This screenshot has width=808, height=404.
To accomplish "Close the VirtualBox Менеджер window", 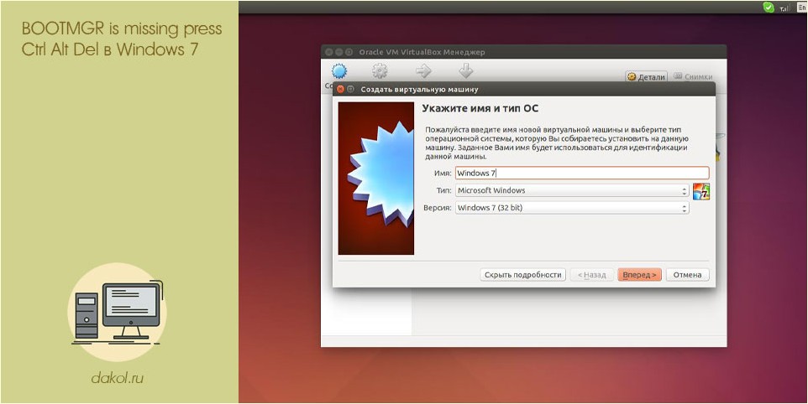I will (x=328, y=52).
